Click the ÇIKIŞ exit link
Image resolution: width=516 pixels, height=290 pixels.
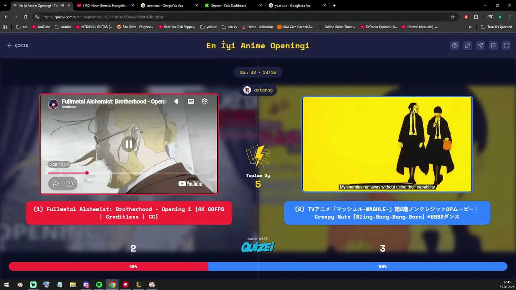pyautogui.click(x=18, y=46)
